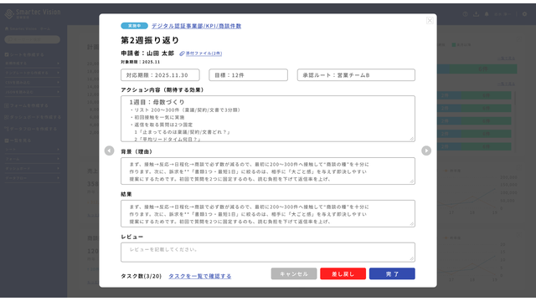
Task: Click download icon in background header
Action: pyautogui.click(x=476, y=14)
